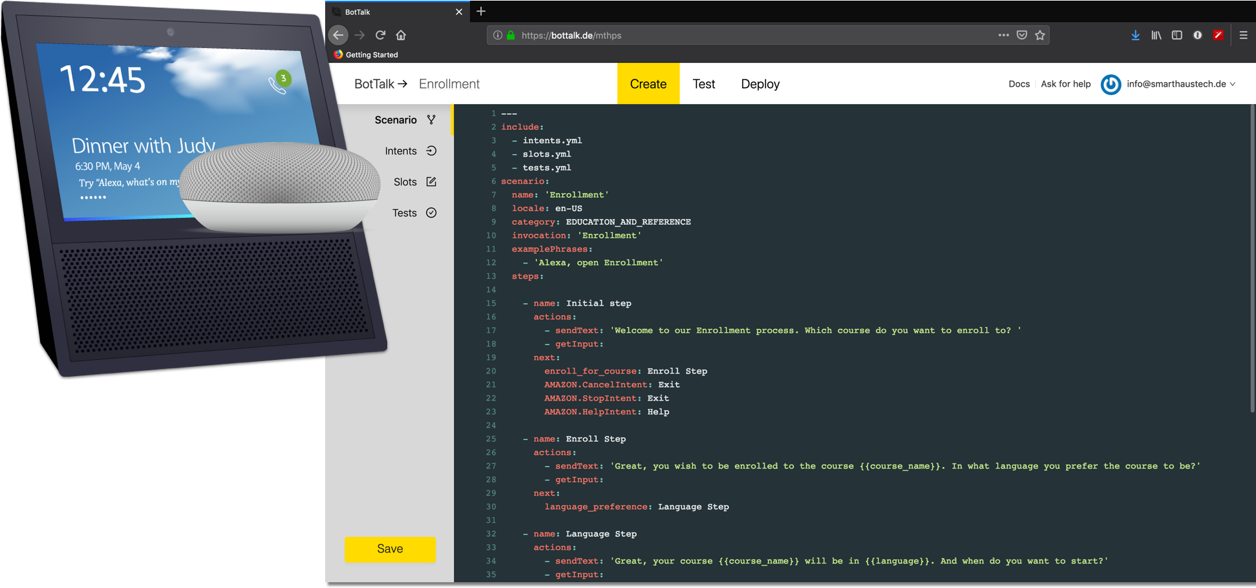The height and width of the screenshot is (588, 1256).
Task: Click the 'category: EDUCATION_AND_REFERENCE' code line
Action: (601, 222)
